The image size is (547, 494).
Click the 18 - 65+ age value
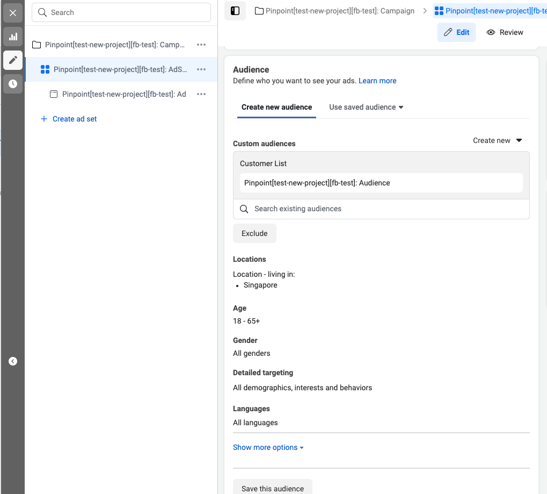click(x=246, y=321)
